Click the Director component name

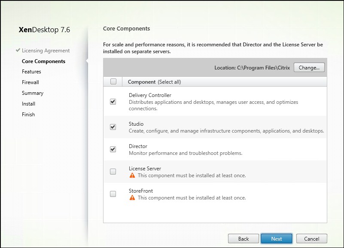tap(138, 146)
